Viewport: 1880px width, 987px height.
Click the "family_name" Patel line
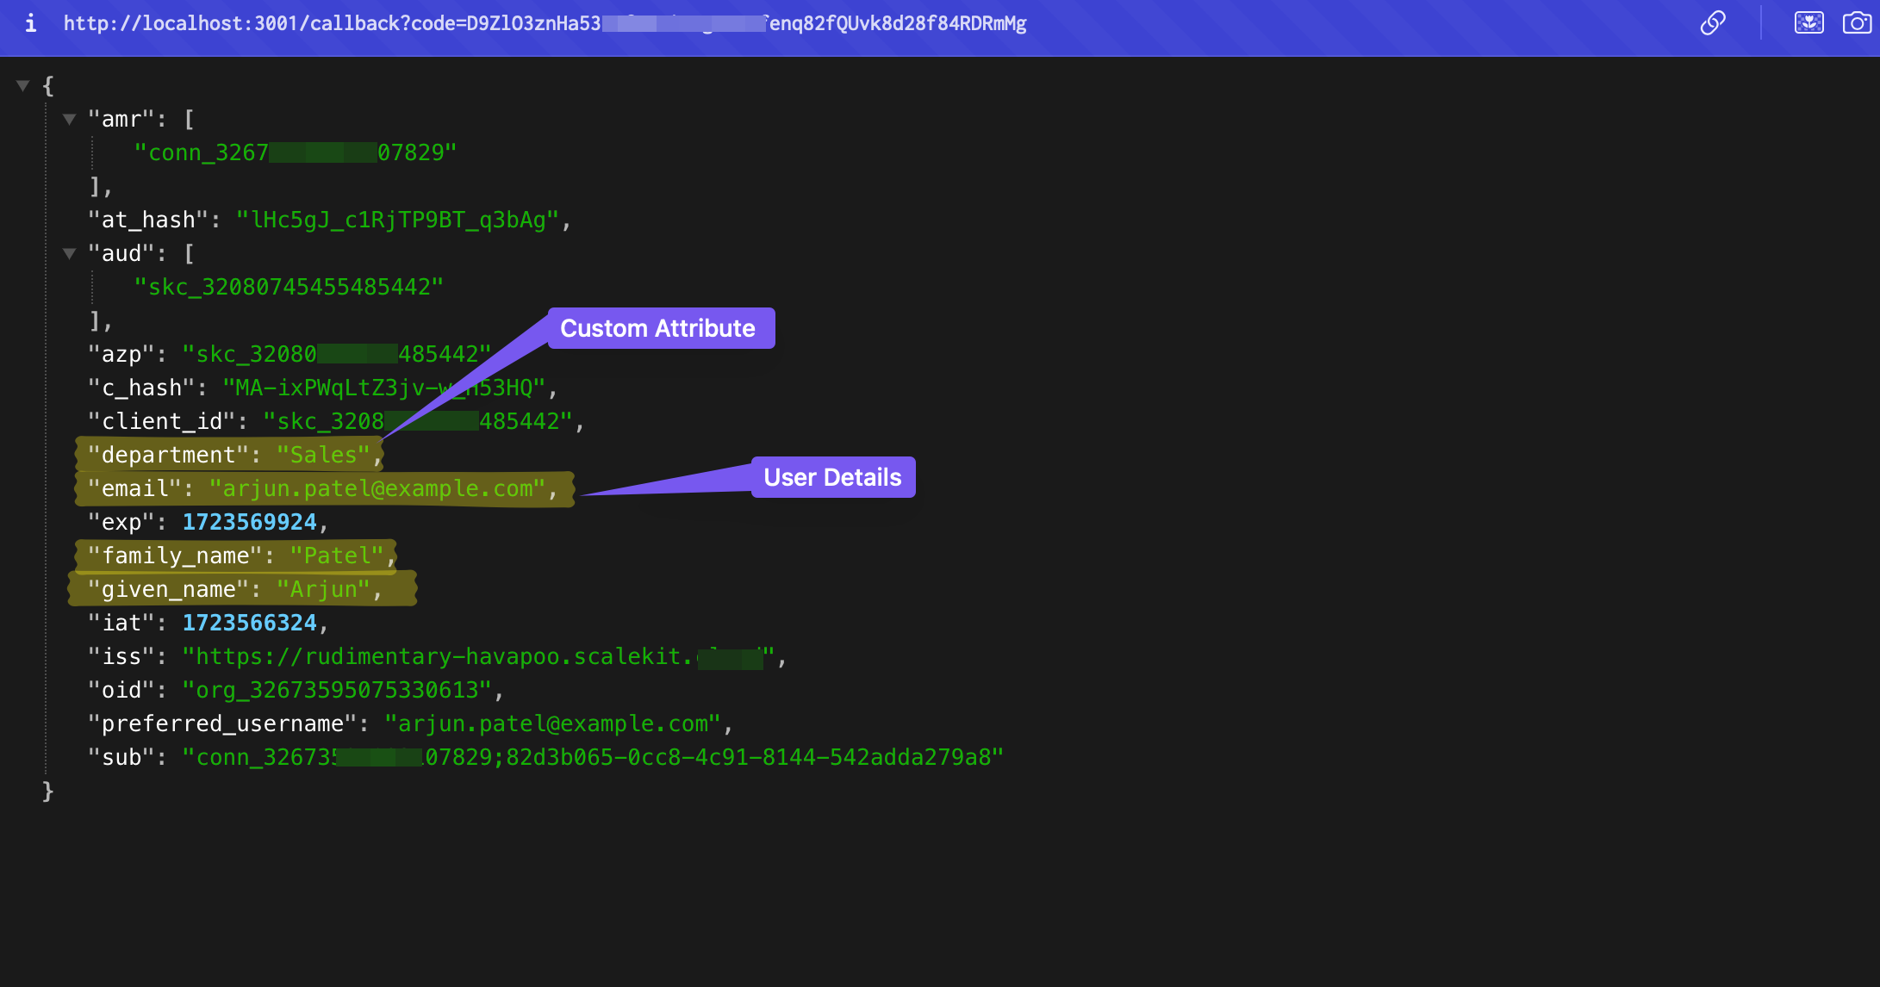pyautogui.click(x=236, y=556)
